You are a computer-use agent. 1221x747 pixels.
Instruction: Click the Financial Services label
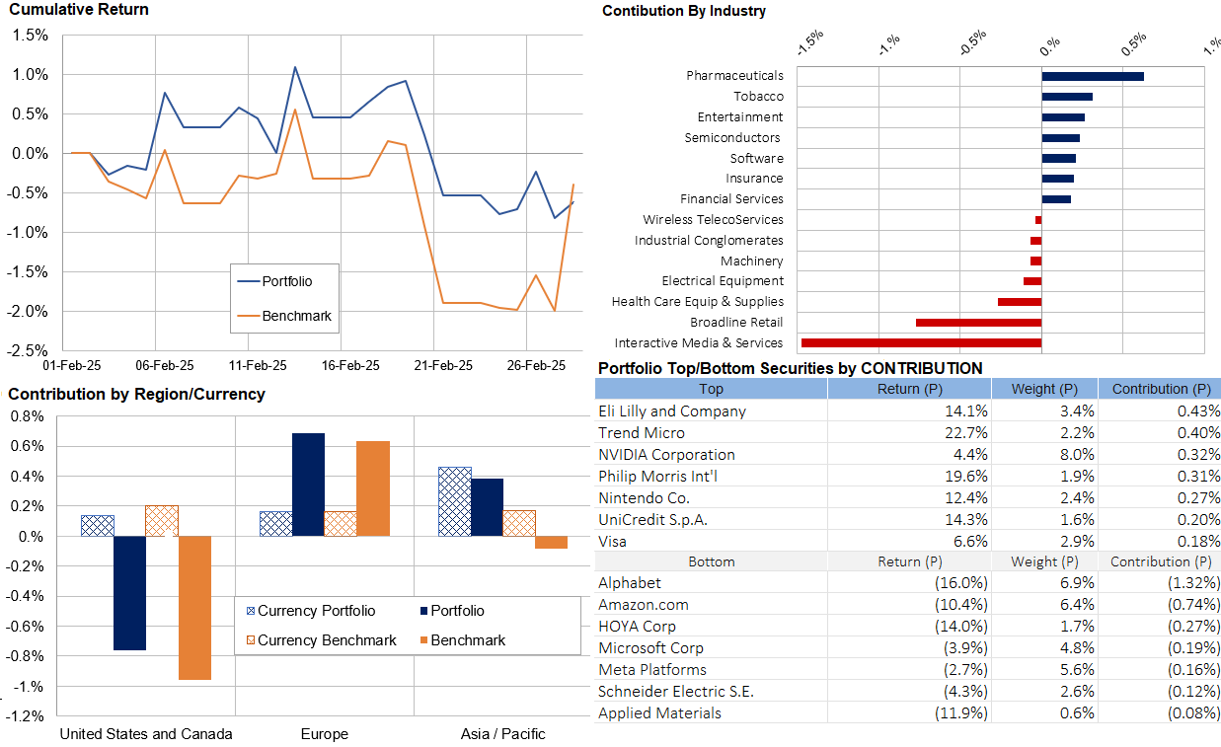coord(731,199)
